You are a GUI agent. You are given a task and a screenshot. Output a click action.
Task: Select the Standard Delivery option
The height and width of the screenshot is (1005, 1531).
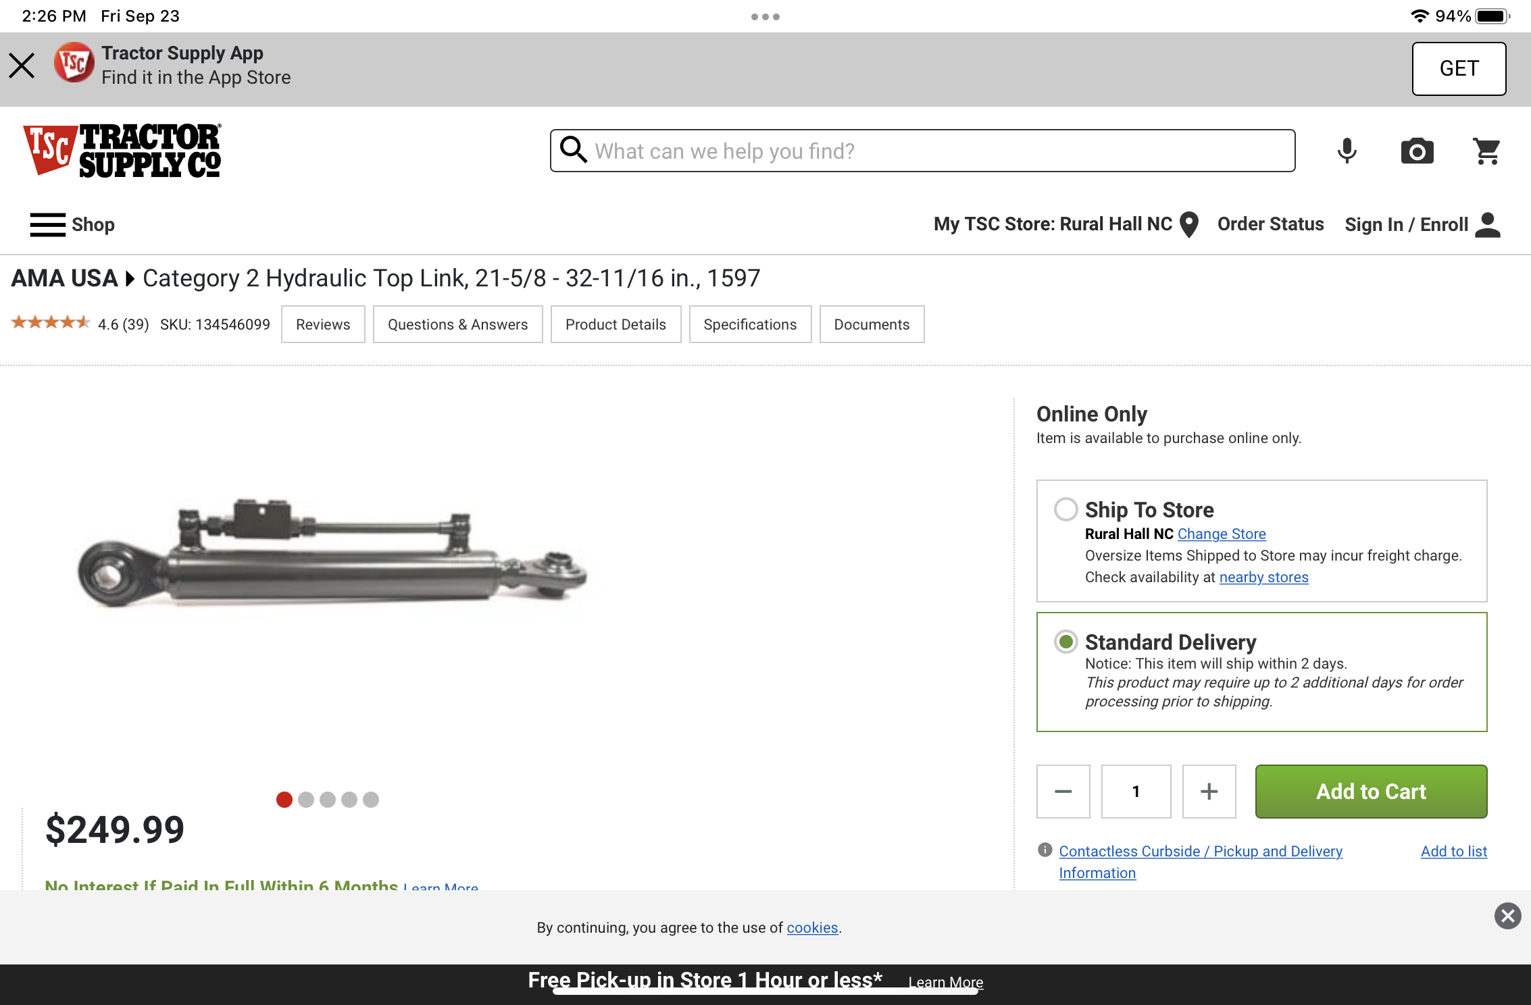(1065, 642)
